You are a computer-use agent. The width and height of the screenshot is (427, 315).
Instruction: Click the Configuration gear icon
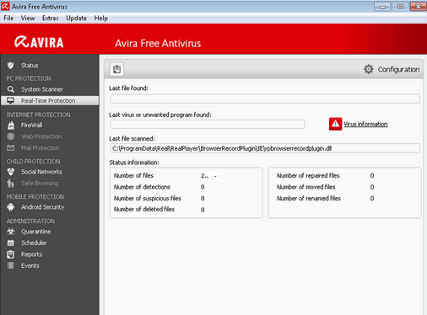369,69
